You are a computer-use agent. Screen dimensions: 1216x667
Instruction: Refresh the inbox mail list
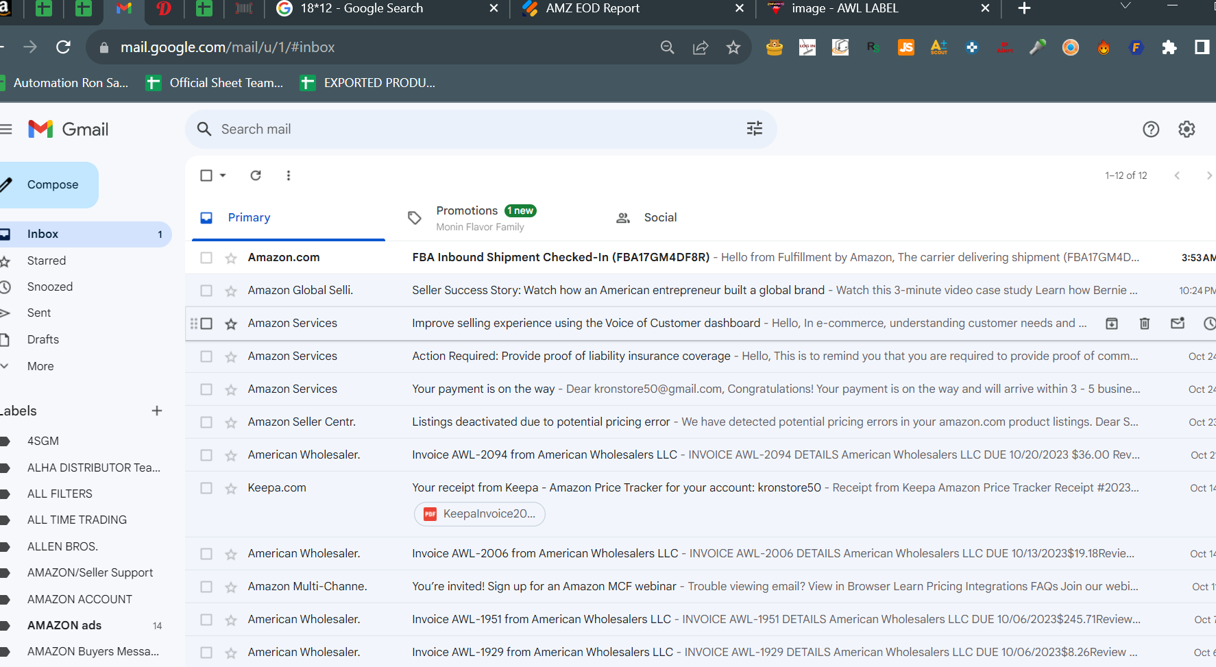point(256,175)
